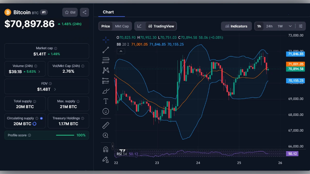Activate the measure ruler tool
The width and height of the screenshot is (310, 174).
[105, 126]
